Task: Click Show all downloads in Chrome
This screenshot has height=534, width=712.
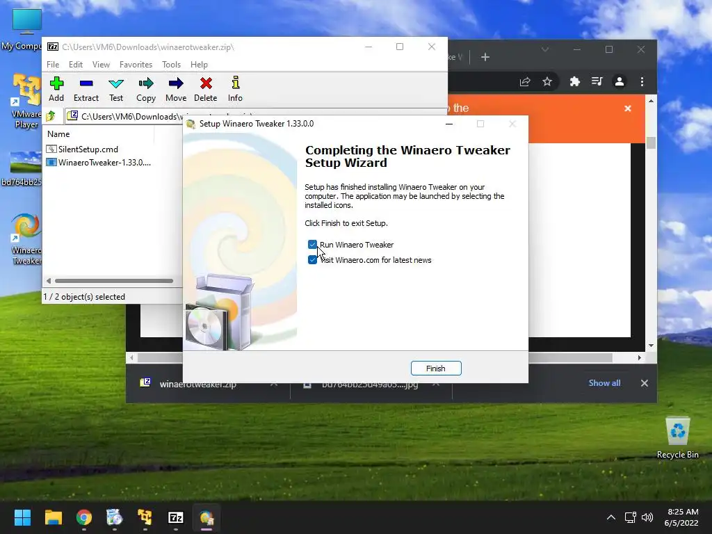Action: coord(604,383)
